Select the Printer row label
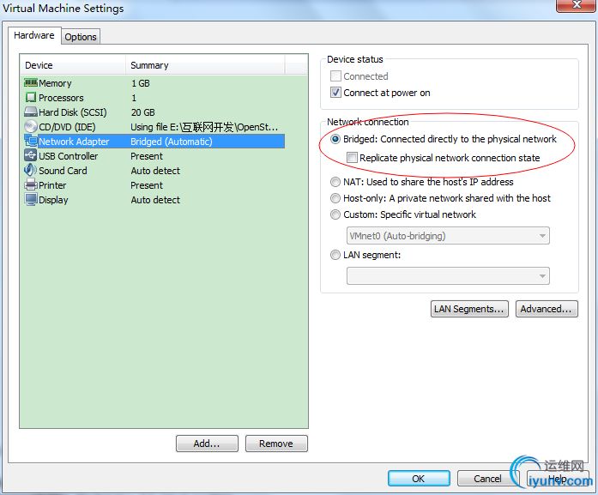Image resolution: width=598 pixels, height=495 pixels. (52, 185)
